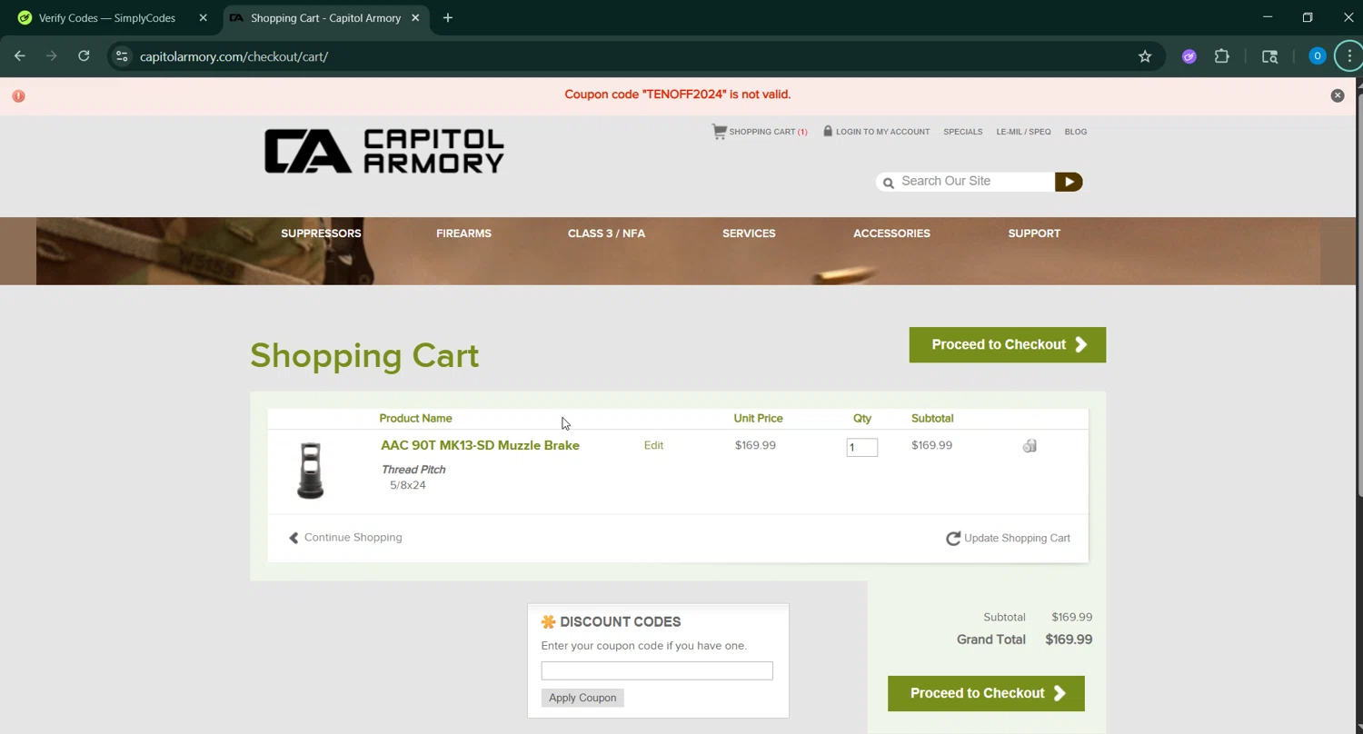Screen dimensions: 1363x734
Task: Open Chrome profile avatar
Action: pos(1317,56)
